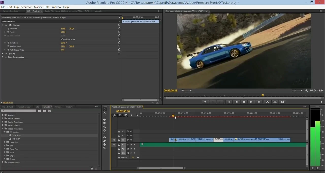325x173 pixels.
Task: Switch to the Media Browser tab
Action: click(x=24, y=107)
